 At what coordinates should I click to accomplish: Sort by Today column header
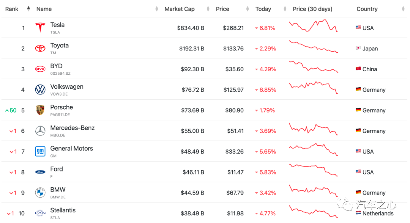pos(263,9)
